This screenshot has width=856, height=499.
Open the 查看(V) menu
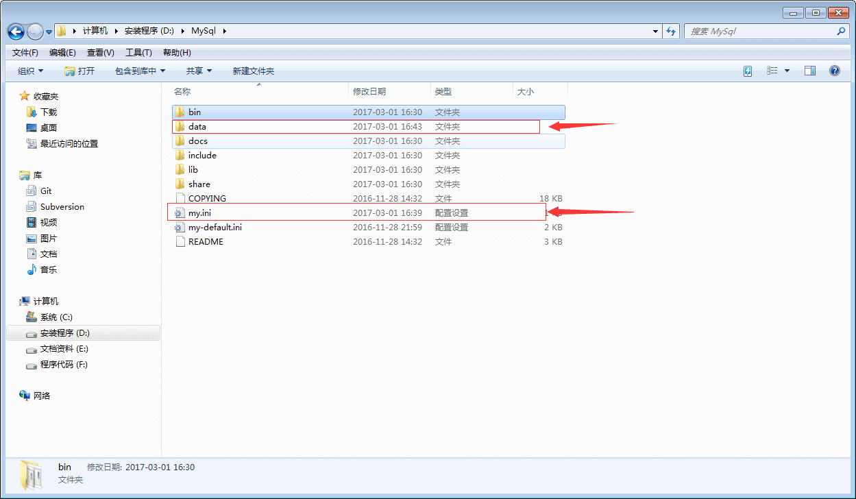(101, 52)
